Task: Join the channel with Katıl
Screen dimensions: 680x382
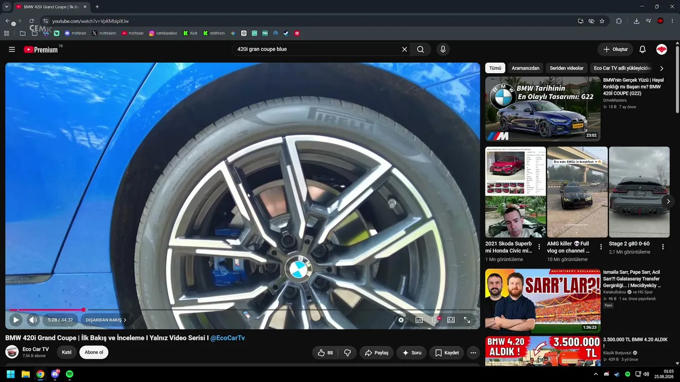Action: [x=66, y=352]
